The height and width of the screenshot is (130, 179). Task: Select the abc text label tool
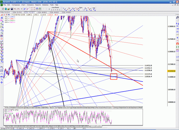pos(2,77)
